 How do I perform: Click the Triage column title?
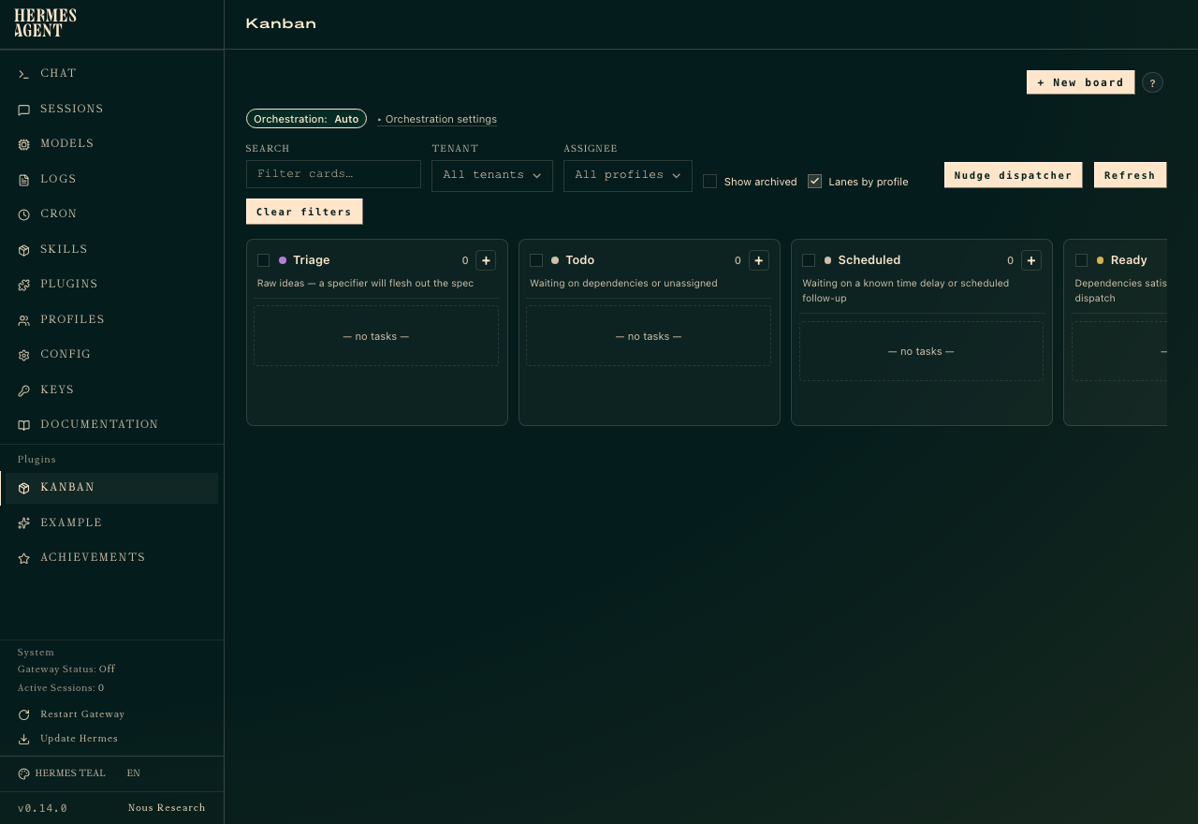(x=312, y=260)
